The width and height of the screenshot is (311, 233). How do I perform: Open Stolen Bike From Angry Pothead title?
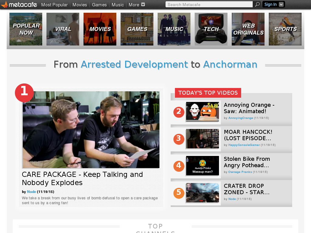[x=247, y=162]
